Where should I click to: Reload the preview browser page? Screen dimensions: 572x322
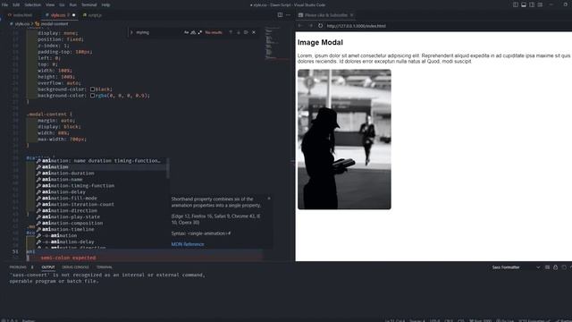click(x=320, y=26)
